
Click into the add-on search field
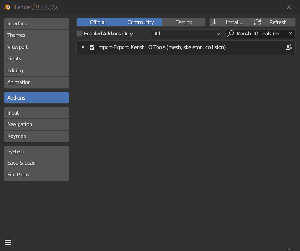tap(261, 34)
